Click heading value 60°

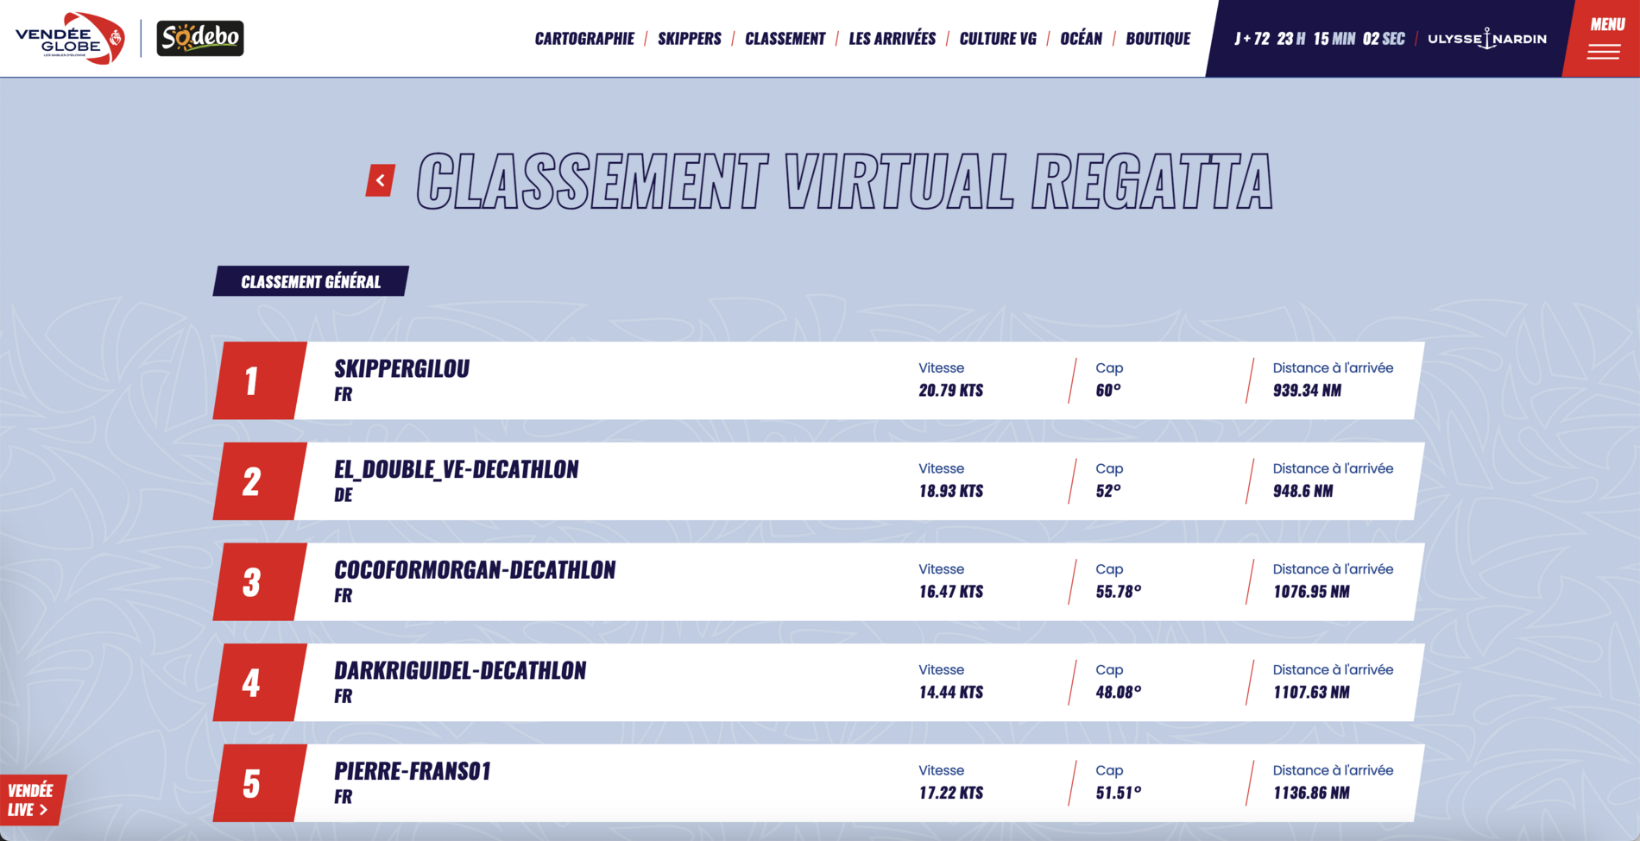(1108, 391)
